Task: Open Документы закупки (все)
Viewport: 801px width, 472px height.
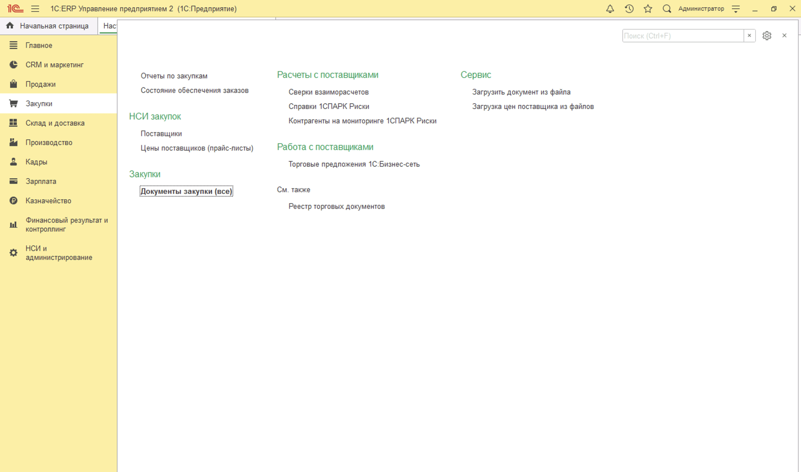Action: pos(186,191)
